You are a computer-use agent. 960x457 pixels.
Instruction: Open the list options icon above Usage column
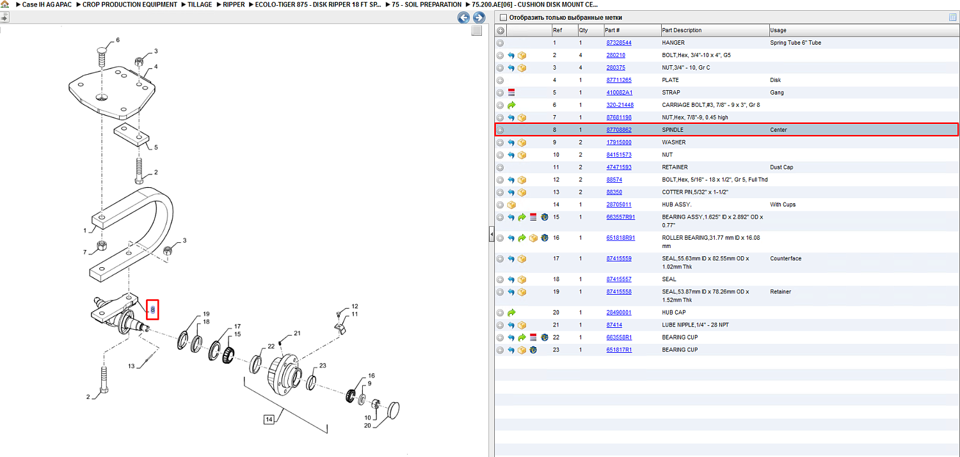(x=953, y=17)
